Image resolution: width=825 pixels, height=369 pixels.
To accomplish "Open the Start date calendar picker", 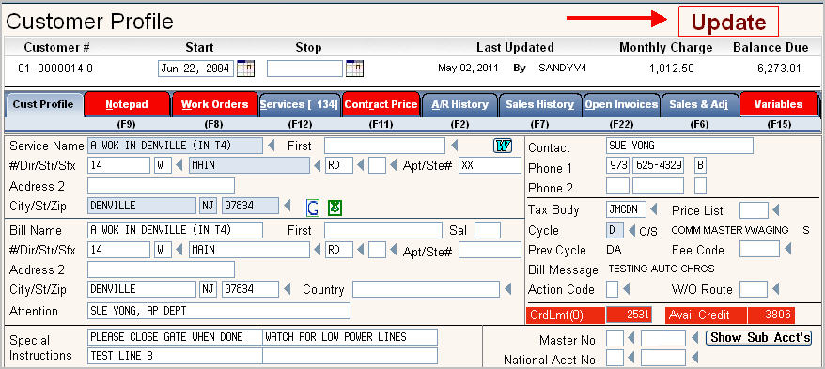I will tap(245, 69).
